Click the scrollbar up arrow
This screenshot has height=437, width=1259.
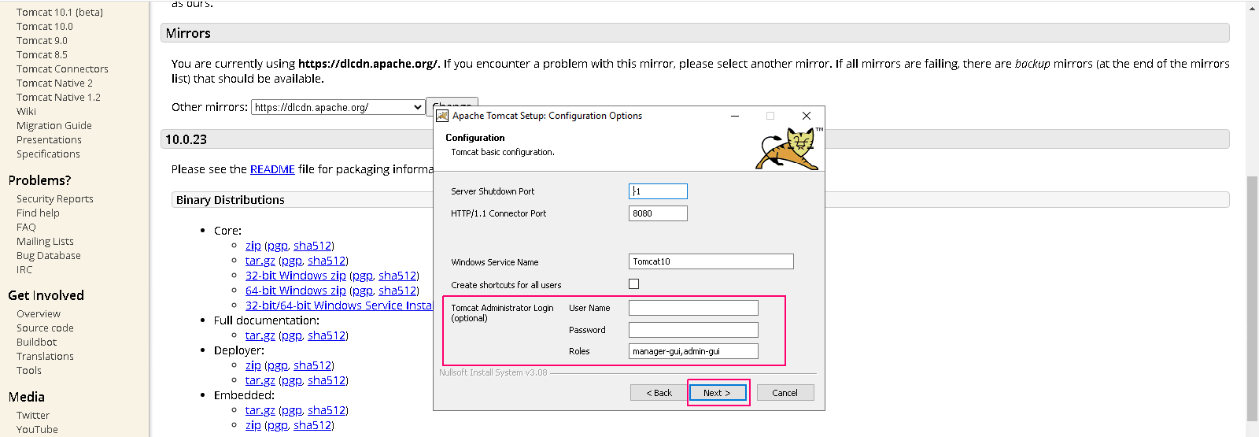pyautogui.click(x=1252, y=8)
